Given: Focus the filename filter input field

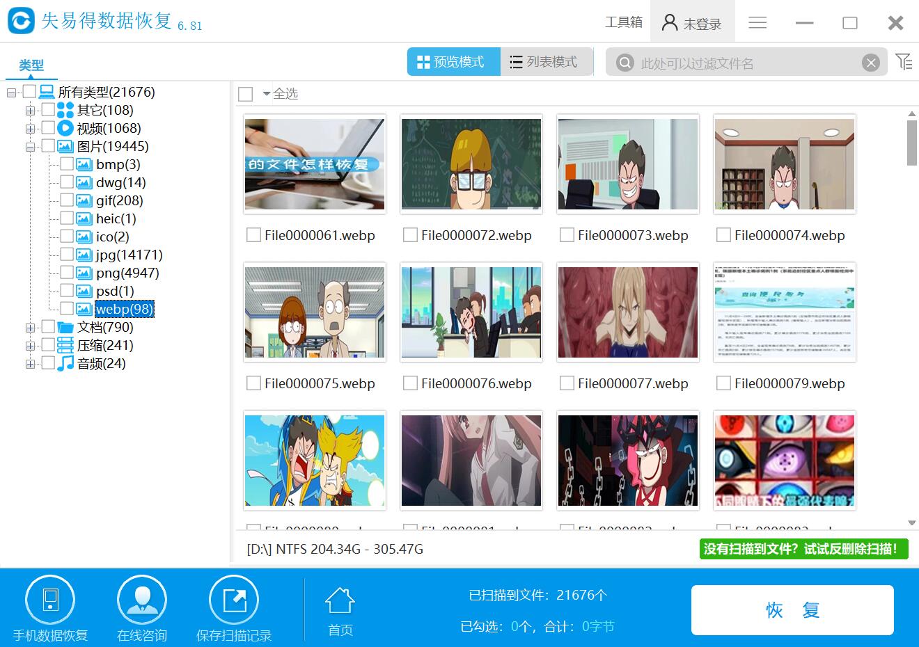Looking at the screenshot, I should pyautogui.click(x=746, y=63).
